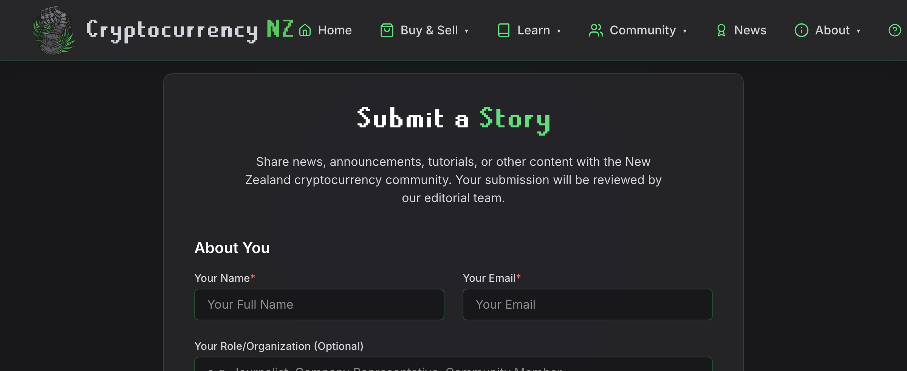Select the shopping bag Buy & Sell icon
Screen dimensions: 907x371
(x=386, y=30)
